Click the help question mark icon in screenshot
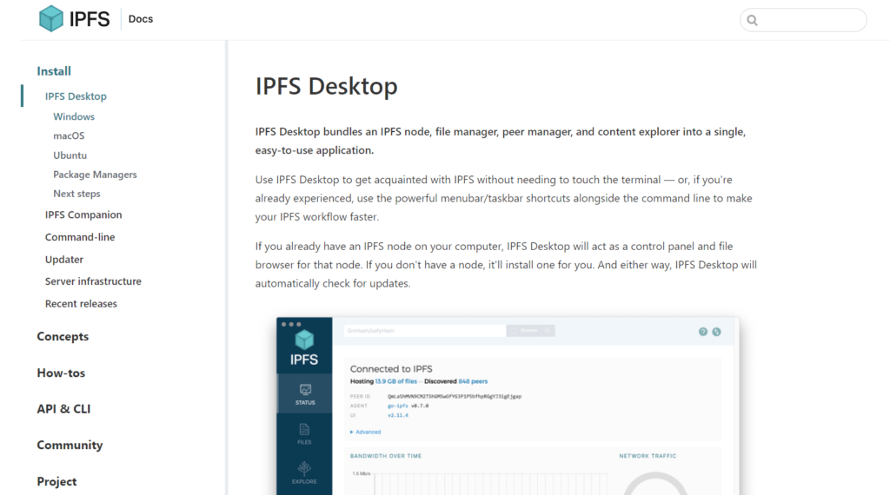 click(702, 332)
